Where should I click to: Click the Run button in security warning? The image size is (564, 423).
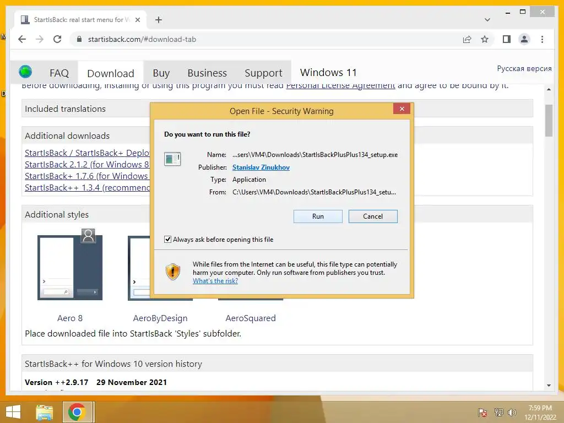[318, 216]
